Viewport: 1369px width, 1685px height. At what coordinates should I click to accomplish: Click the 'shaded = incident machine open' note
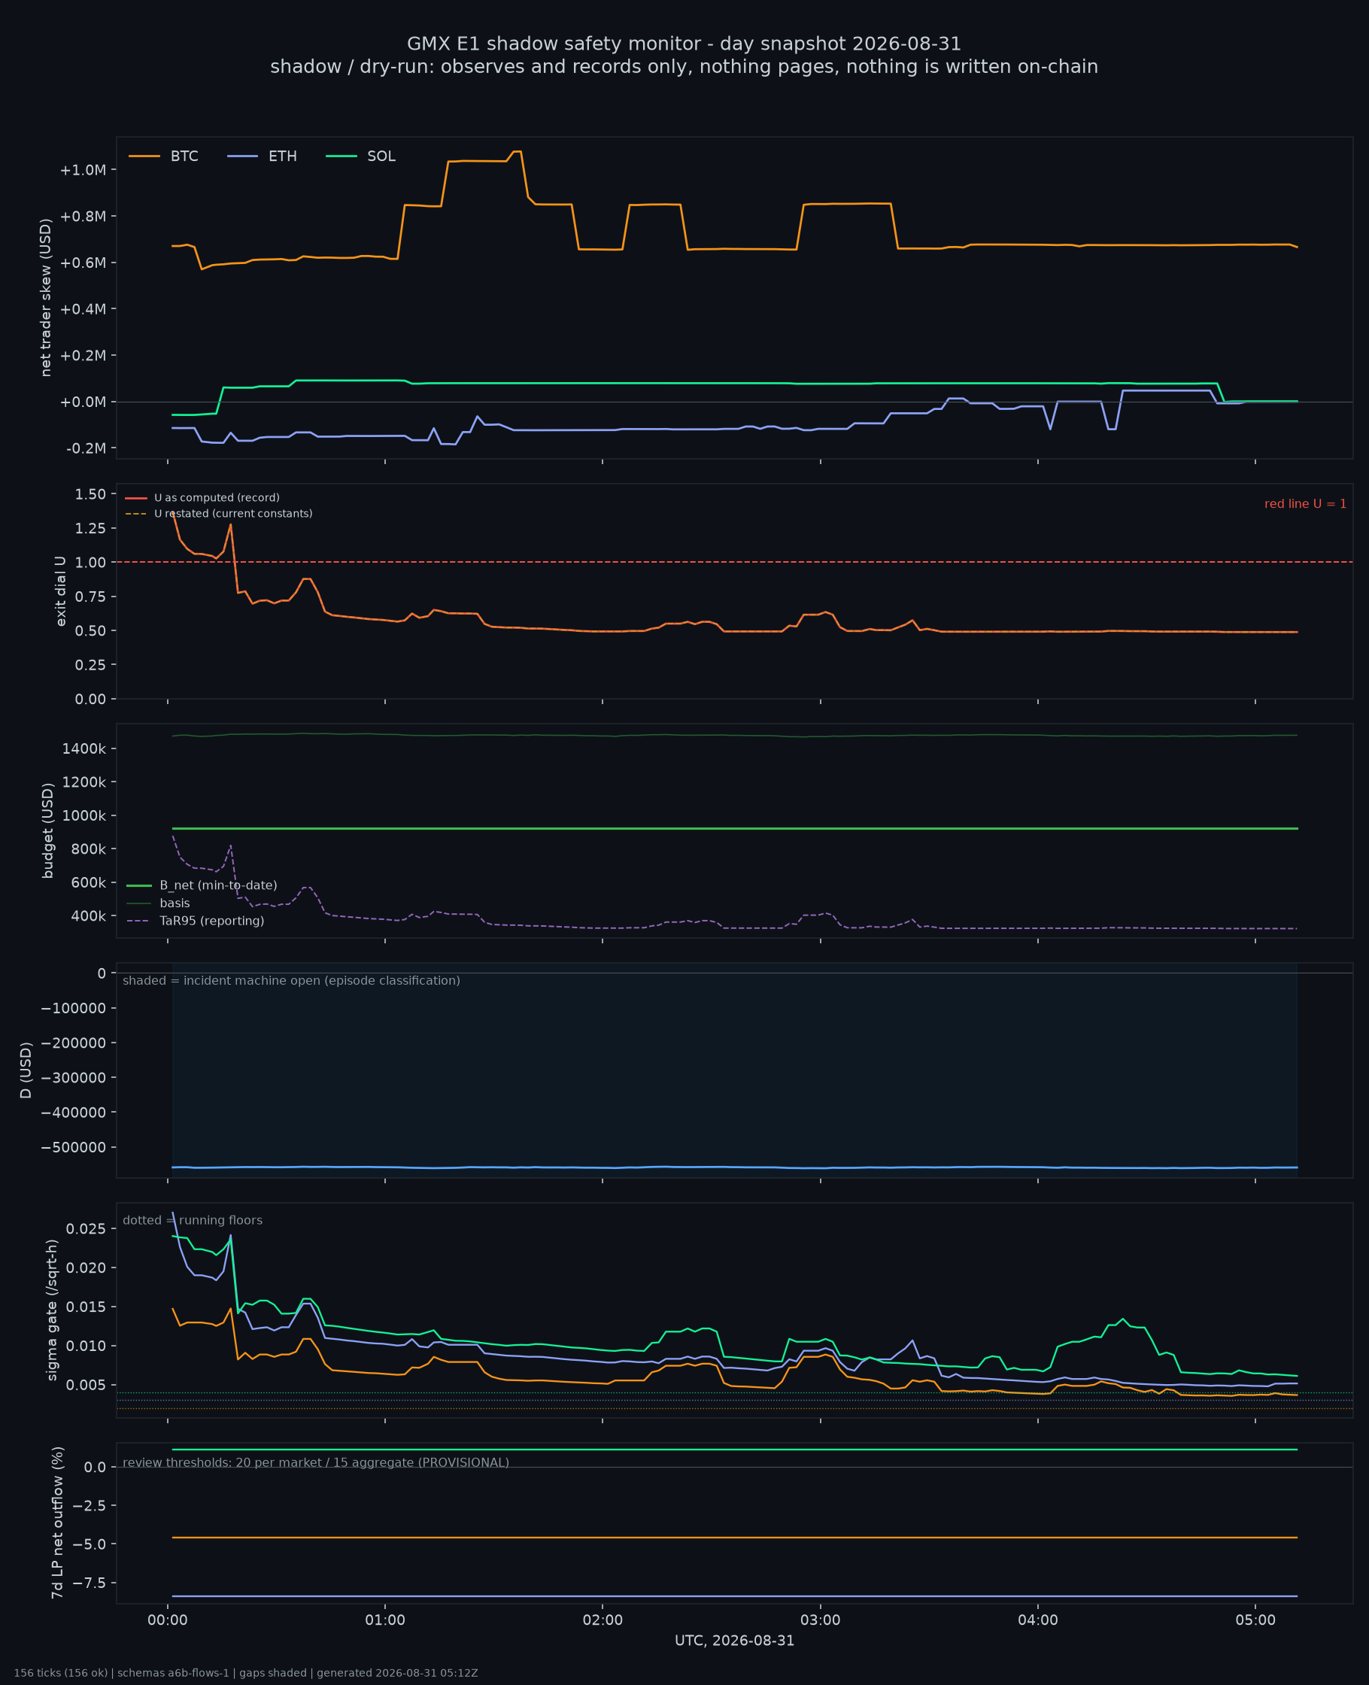[292, 981]
